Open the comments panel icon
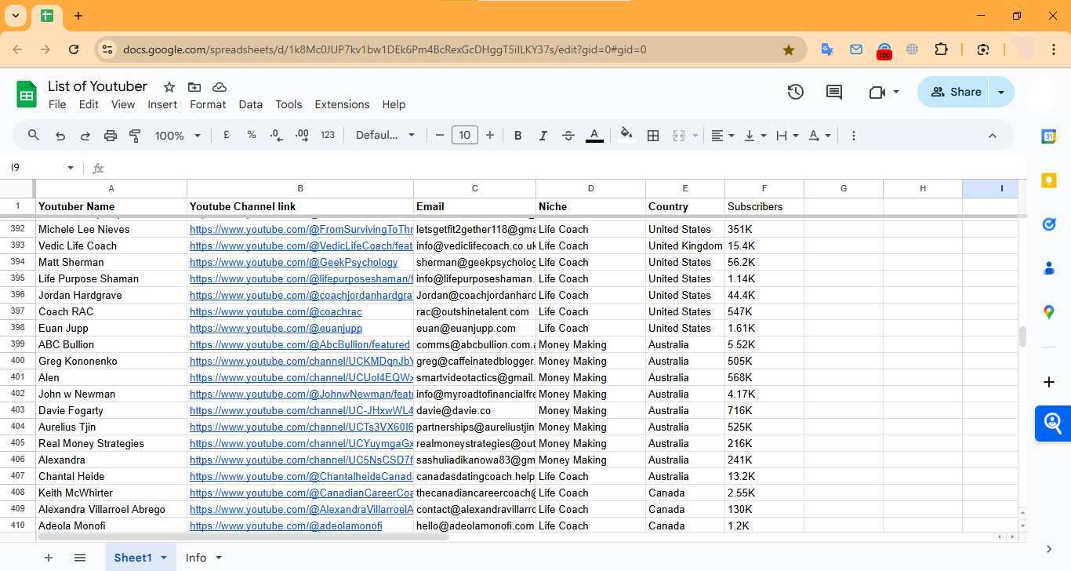This screenshot has height=571, width=1071. 834,92
